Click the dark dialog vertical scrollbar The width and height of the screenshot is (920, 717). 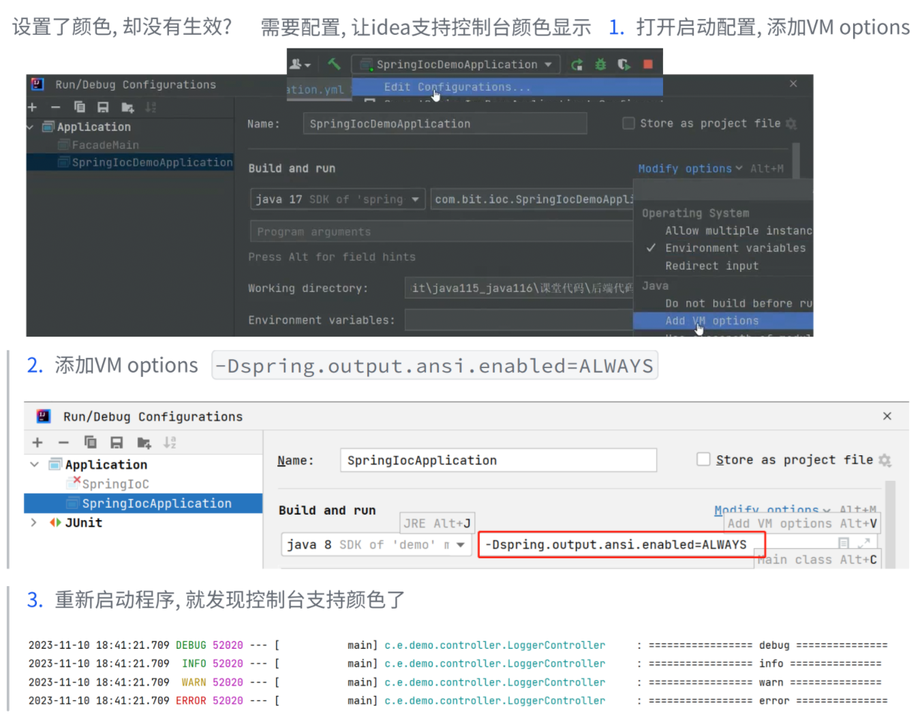coord(796,160)
